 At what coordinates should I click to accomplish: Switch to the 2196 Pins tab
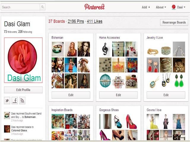point(76,21)
